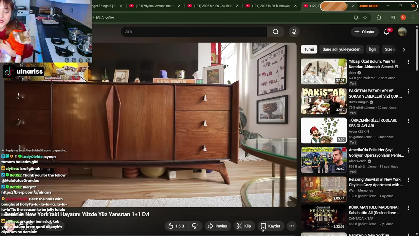Dislike the video with thumbs down
Screen dimensions: 419x236
[x=195, y=226]
